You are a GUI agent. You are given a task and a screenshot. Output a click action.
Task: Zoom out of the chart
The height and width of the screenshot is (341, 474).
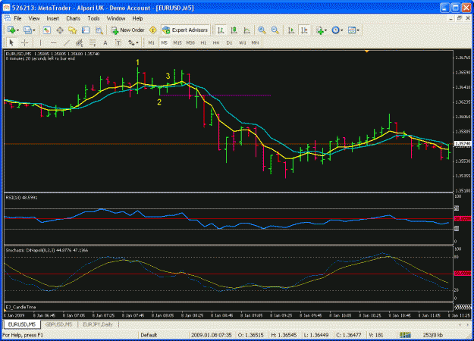point(275,30)
